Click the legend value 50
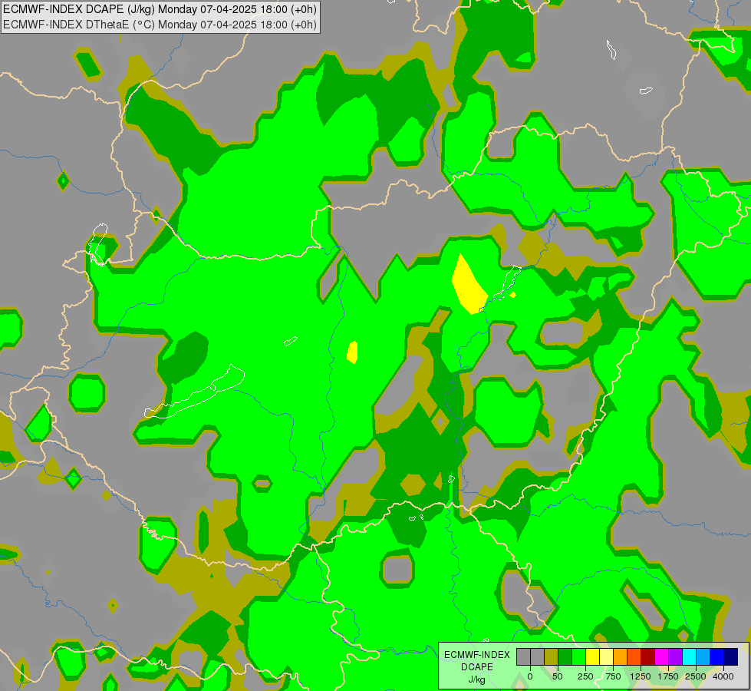The height and width of the screenshot is (691, 751). pyautogui.click(x=558, y=676)
